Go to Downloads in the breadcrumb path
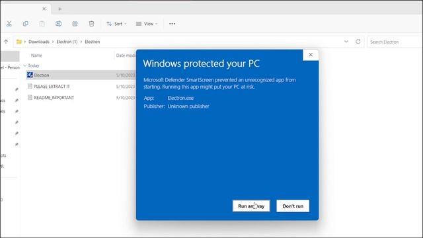Screen dimensions: 423x238 click(39, 42)
